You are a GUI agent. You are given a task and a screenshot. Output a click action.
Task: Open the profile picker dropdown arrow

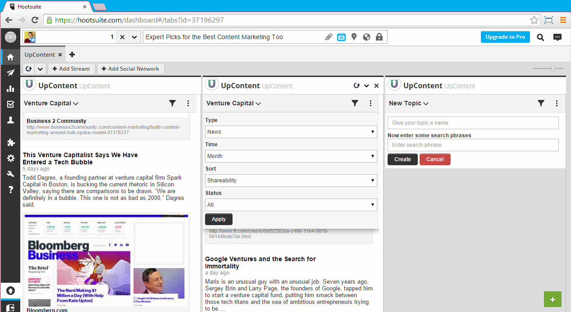point(134,37)
